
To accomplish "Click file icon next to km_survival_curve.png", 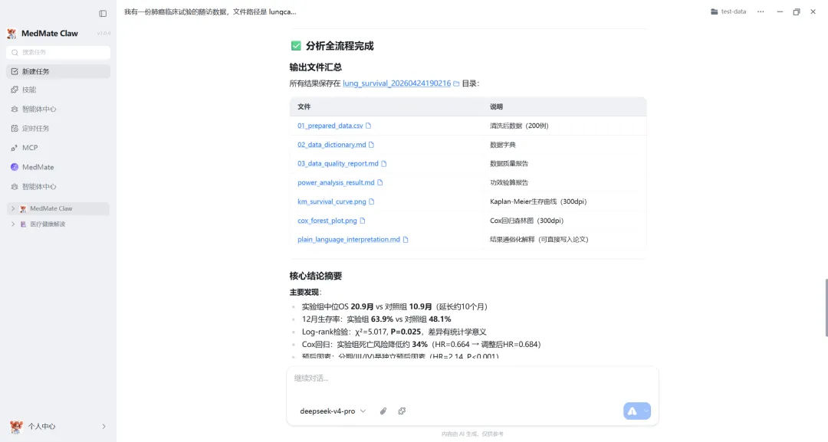I will pos(372,201).
